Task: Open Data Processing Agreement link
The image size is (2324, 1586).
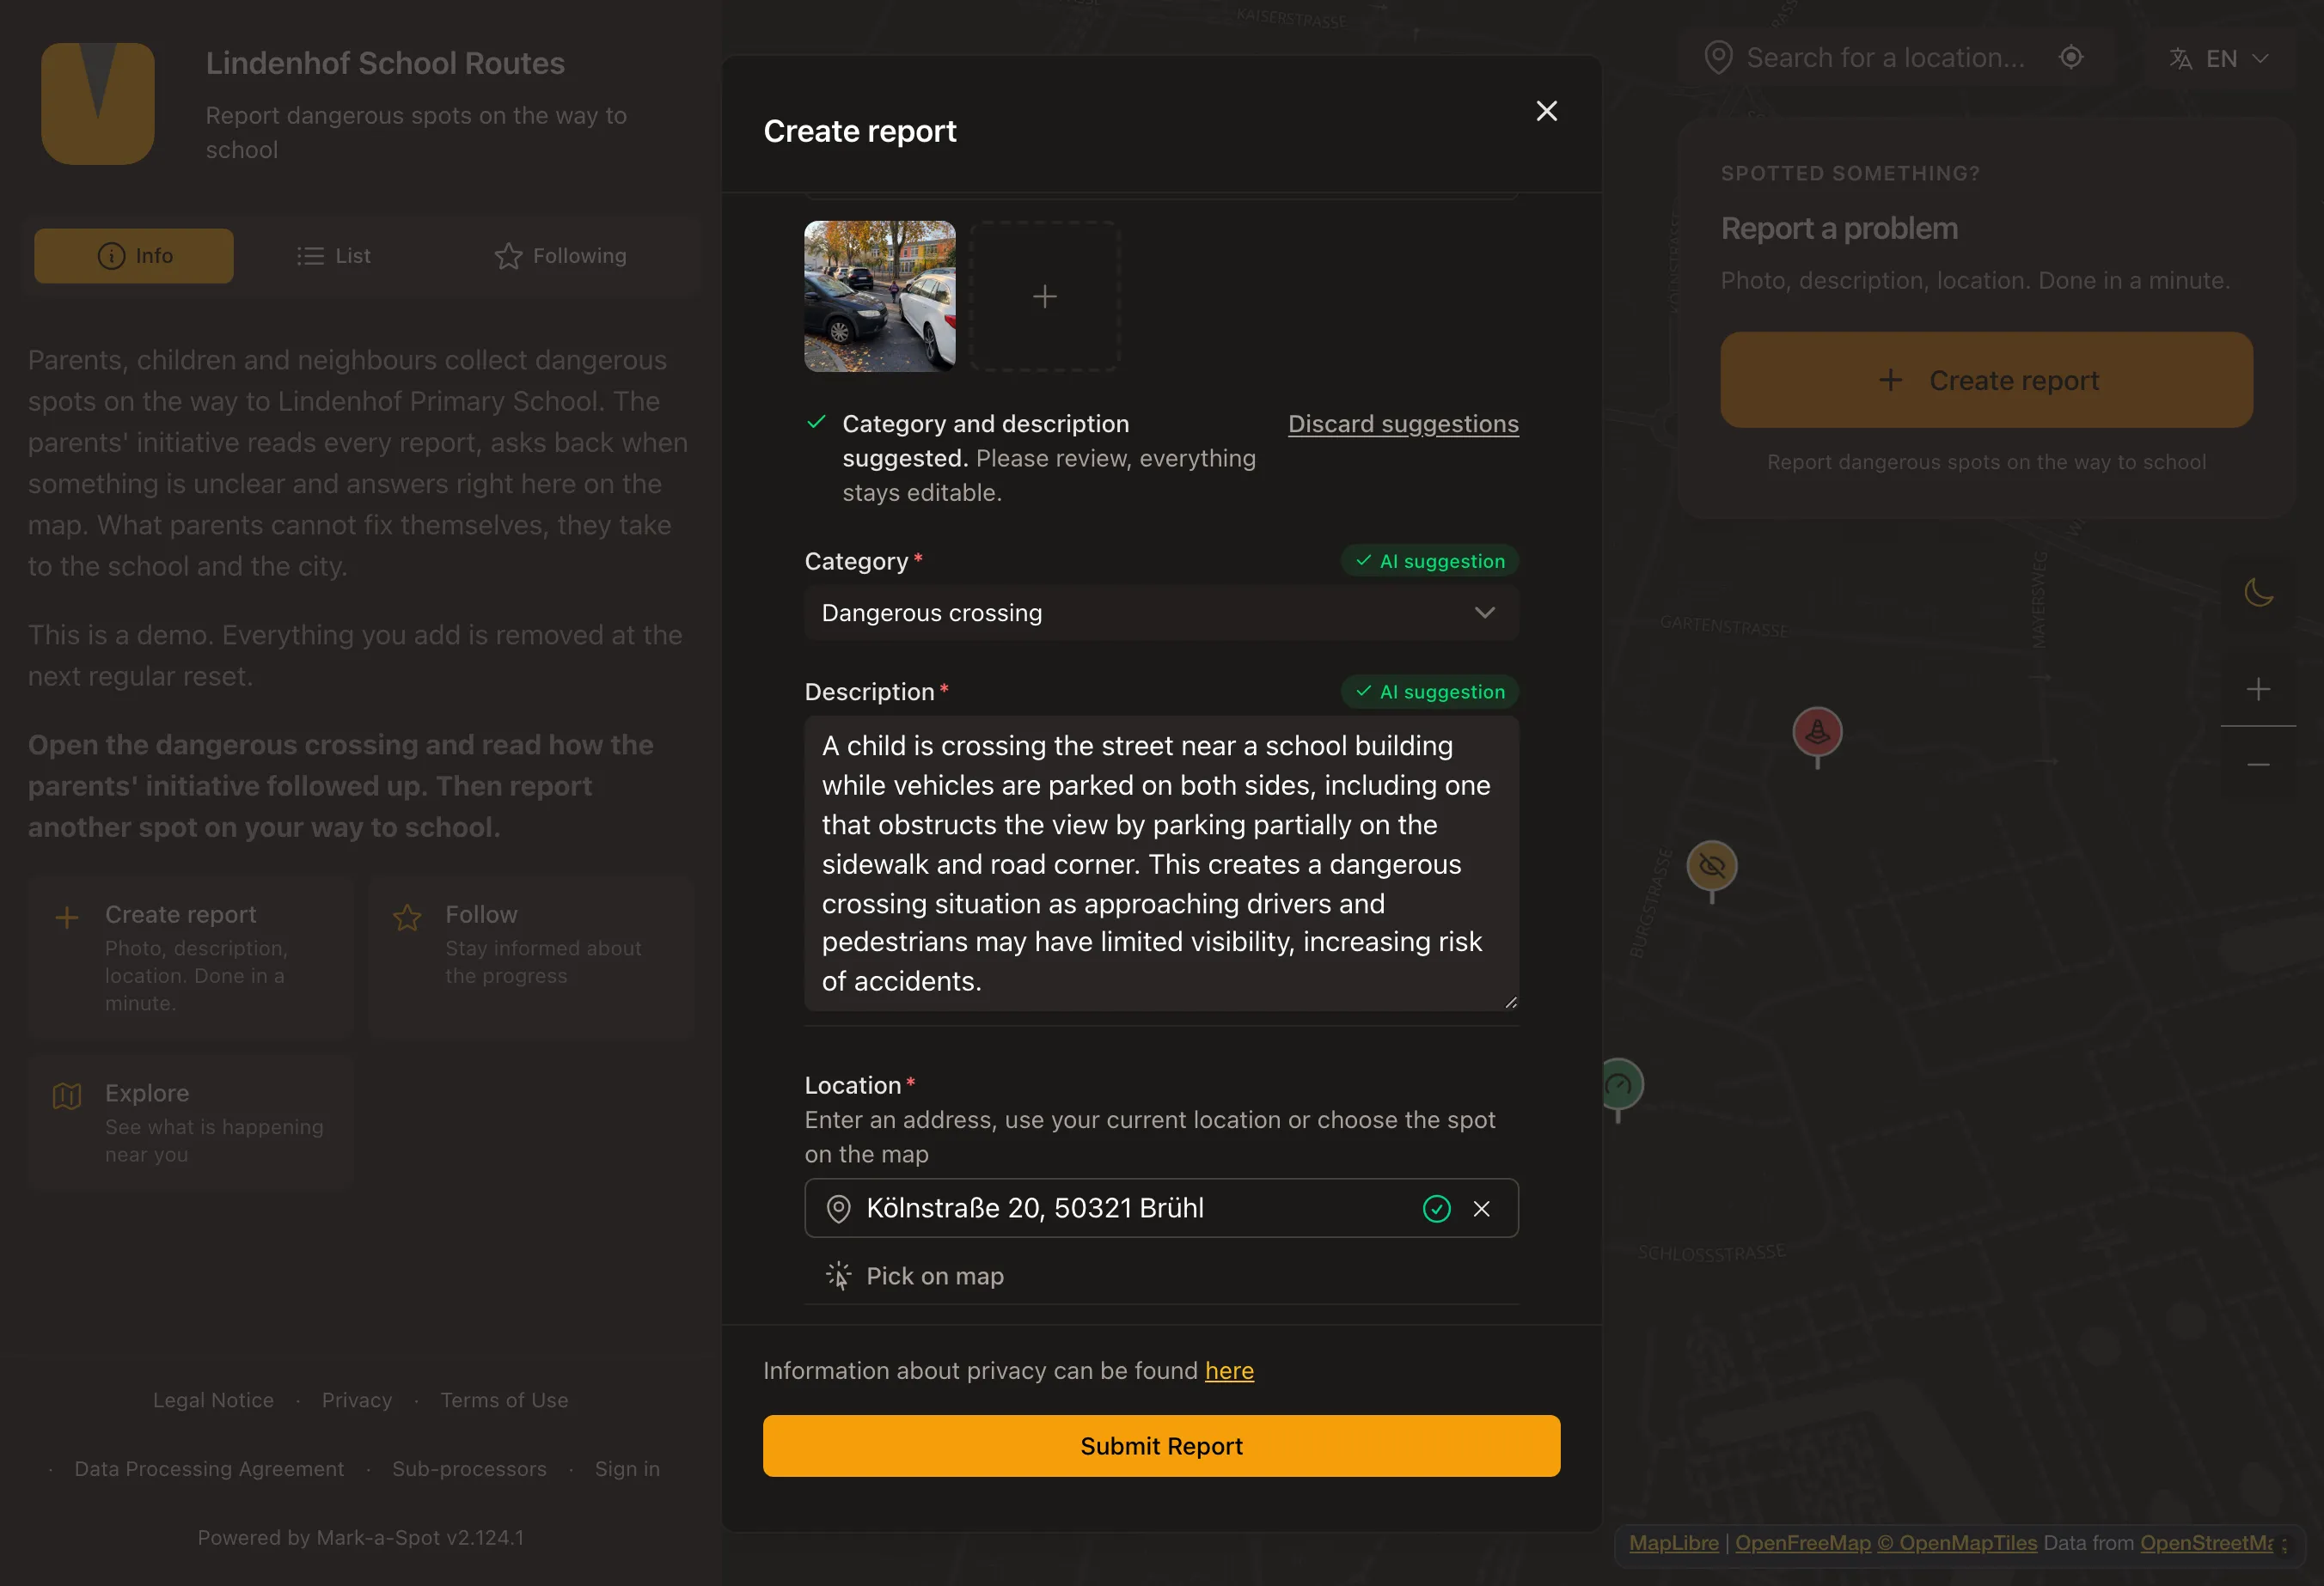Action: [209, 1469]
